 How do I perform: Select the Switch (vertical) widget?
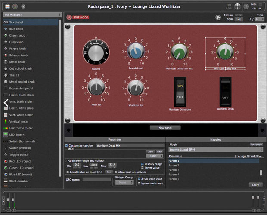(31, 148)
